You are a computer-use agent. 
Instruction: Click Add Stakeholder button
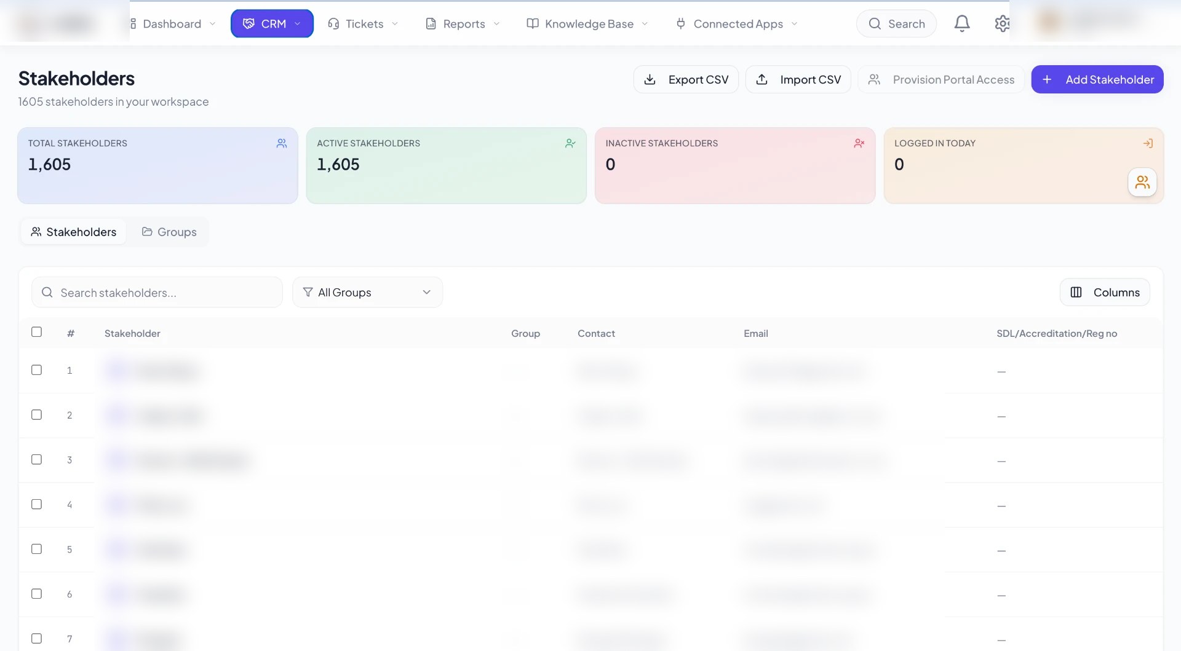coord(1097,79)
